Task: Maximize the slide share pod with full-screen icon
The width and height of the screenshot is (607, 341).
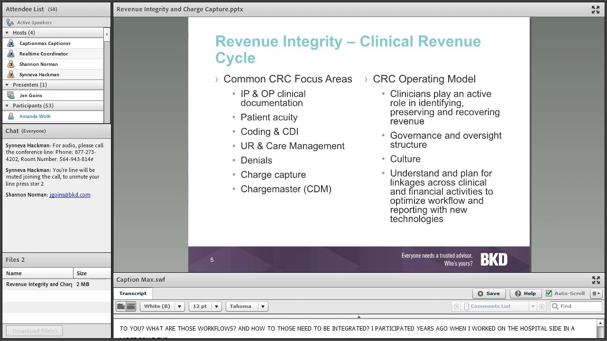Action: click(596, 9)
